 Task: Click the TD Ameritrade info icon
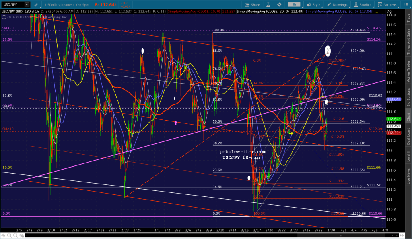pyautogui.click(x=4, y=17)
